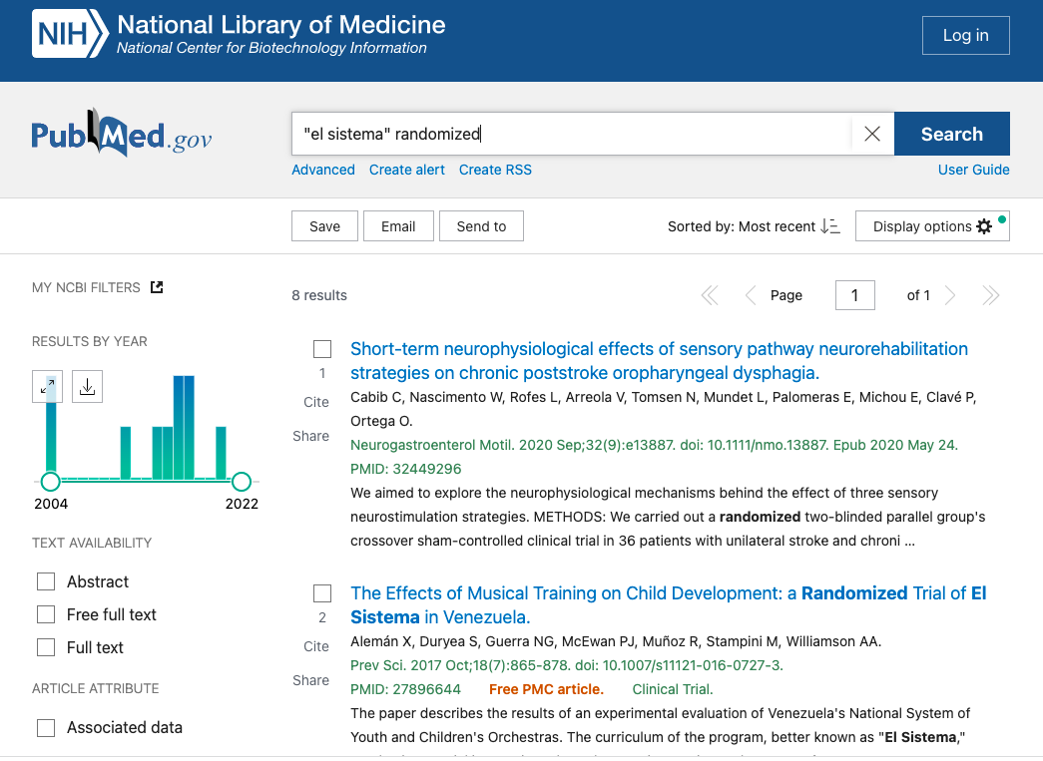Go to the next results page

tap(950, 295)
